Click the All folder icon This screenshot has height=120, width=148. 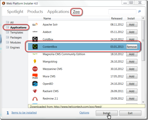tap(7, 22)
